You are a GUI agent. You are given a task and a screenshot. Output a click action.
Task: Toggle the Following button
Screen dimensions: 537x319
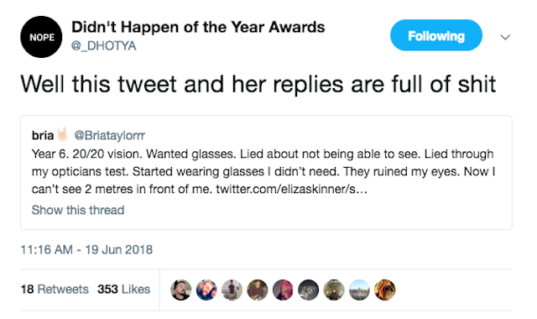[436, 35]
